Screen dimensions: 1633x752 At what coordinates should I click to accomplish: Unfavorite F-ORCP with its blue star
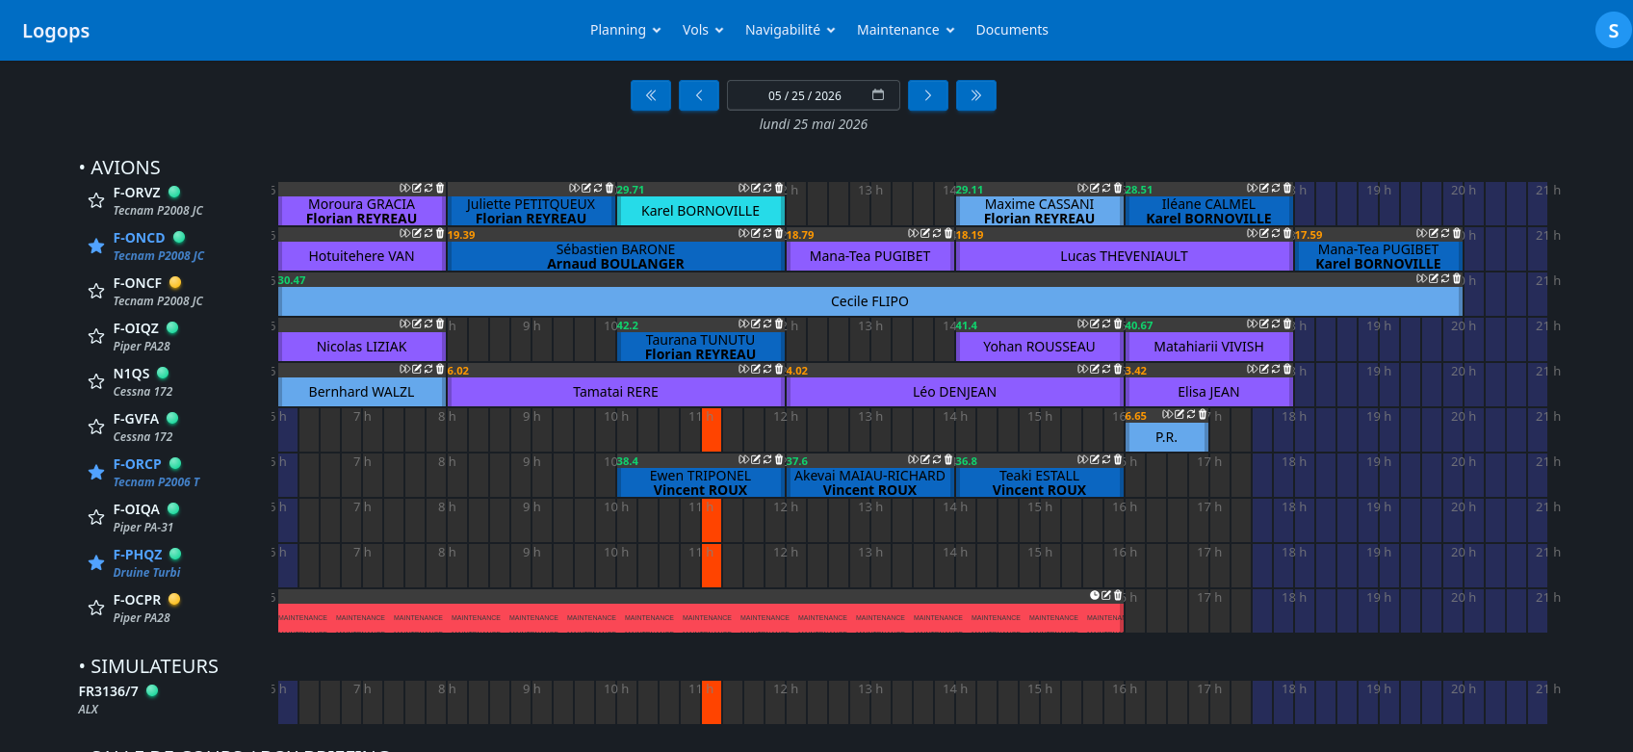point(96,472)
